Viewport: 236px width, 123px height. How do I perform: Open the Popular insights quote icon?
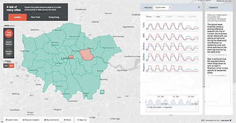click(24, 120)
